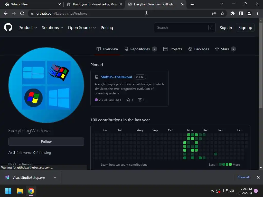The width and height of the screenshot is (263, 197).
Task: Switch to the Repositories tab
Action: 141,49
